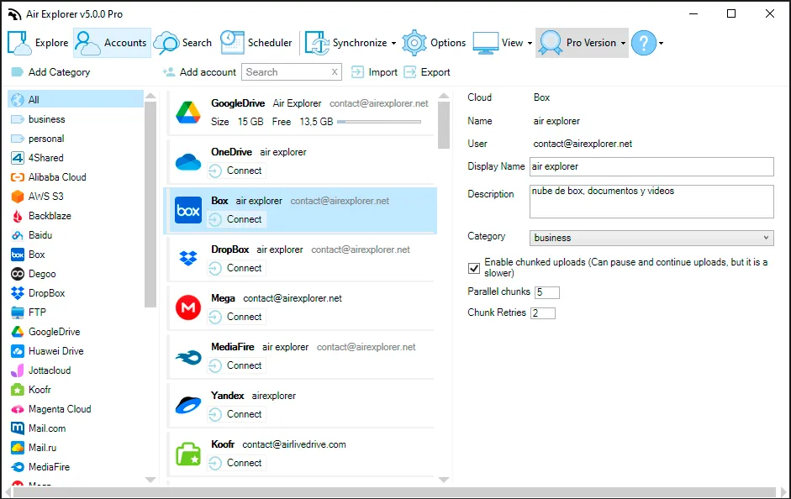
Task: Open the Search toolbar tool
Action: pyautogui.click(x=183, y=43)
